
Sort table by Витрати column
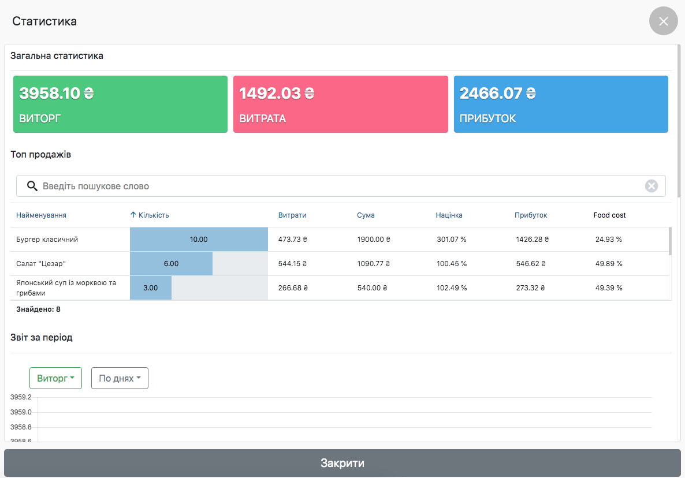click(292, 215)
